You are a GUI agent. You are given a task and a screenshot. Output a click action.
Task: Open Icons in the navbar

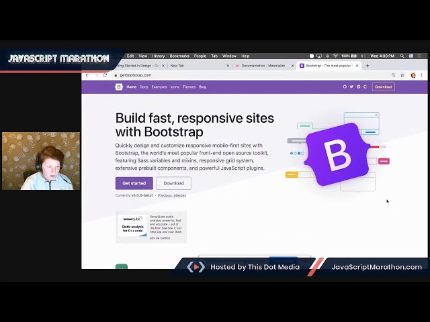175,87
